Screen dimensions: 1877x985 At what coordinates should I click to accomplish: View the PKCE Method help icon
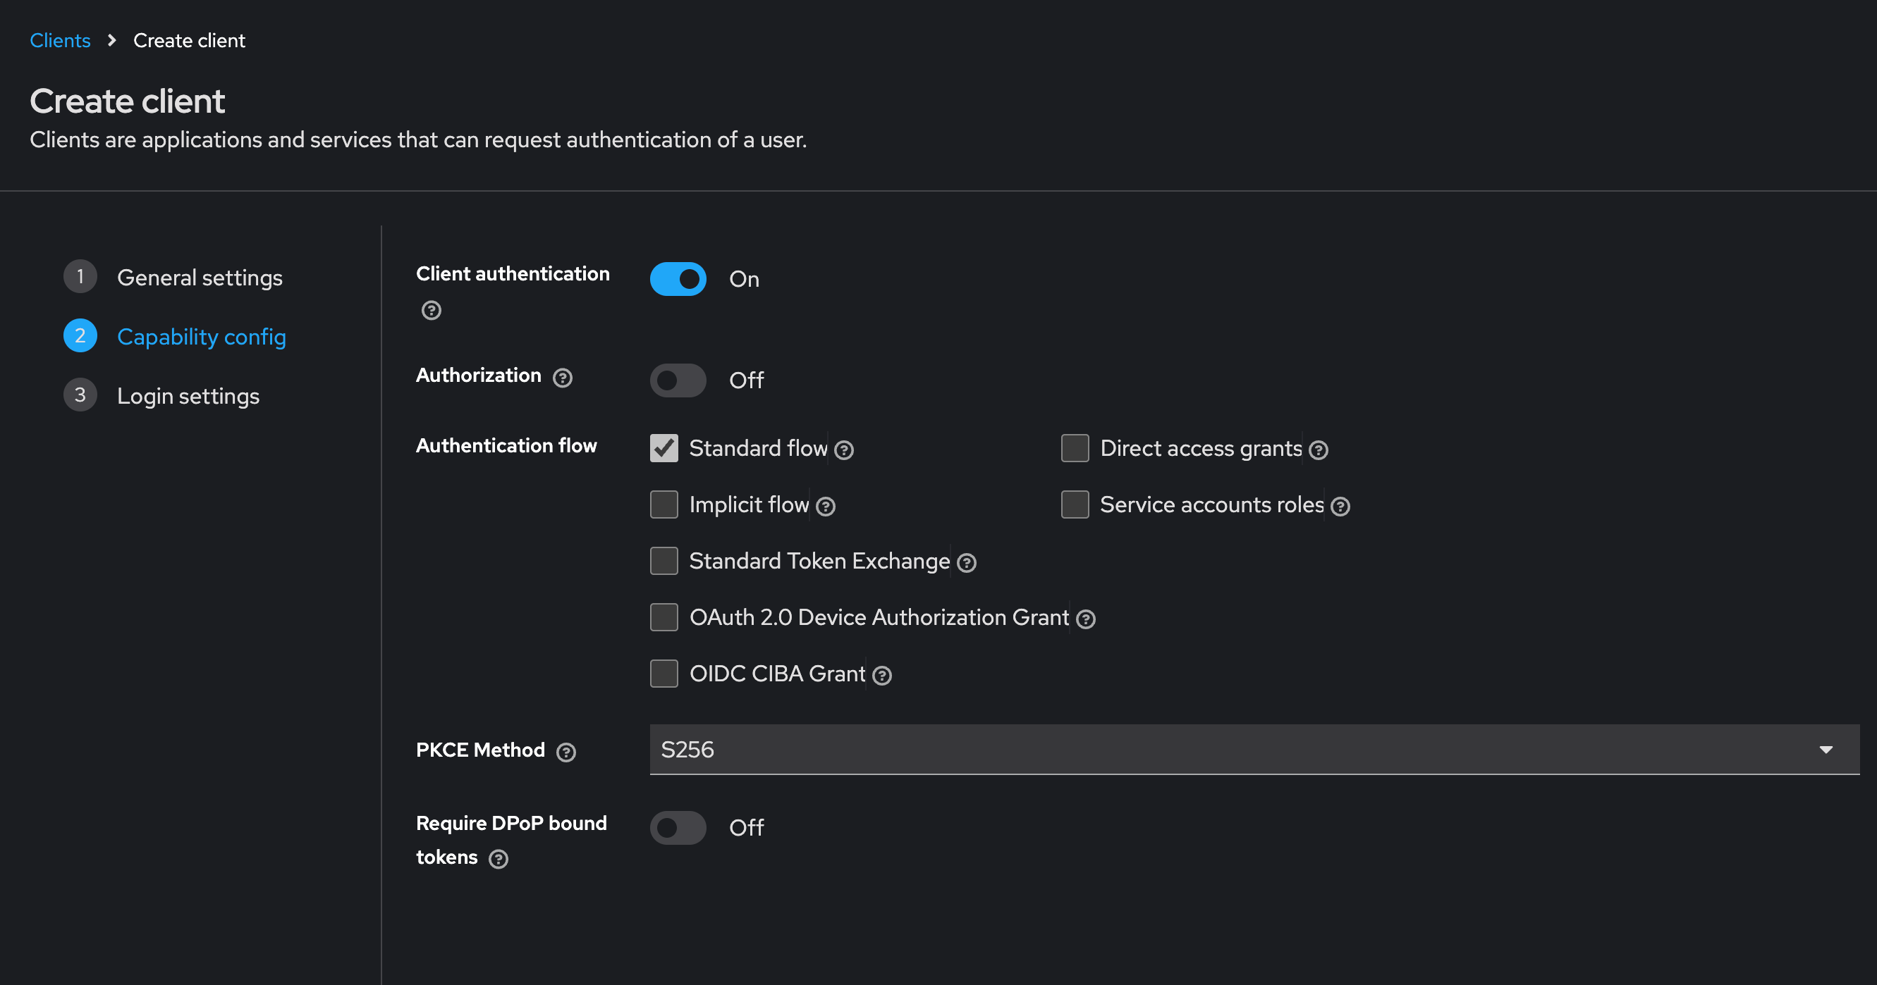coord(566,752)
